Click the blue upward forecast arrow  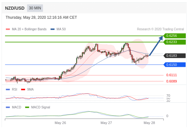(156, 46)
